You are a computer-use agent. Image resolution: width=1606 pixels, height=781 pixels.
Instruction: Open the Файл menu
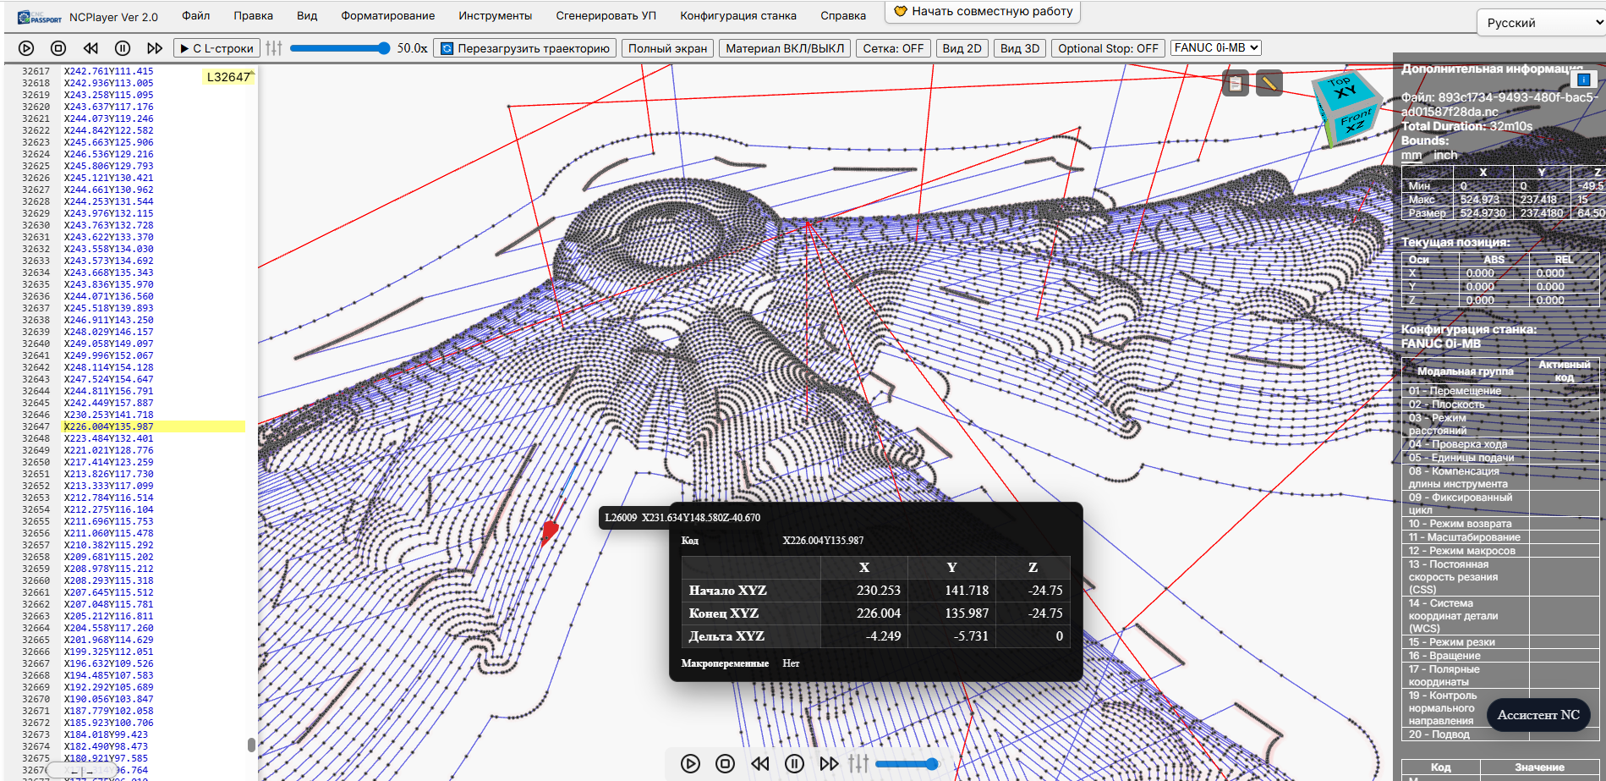click(196, 15)
